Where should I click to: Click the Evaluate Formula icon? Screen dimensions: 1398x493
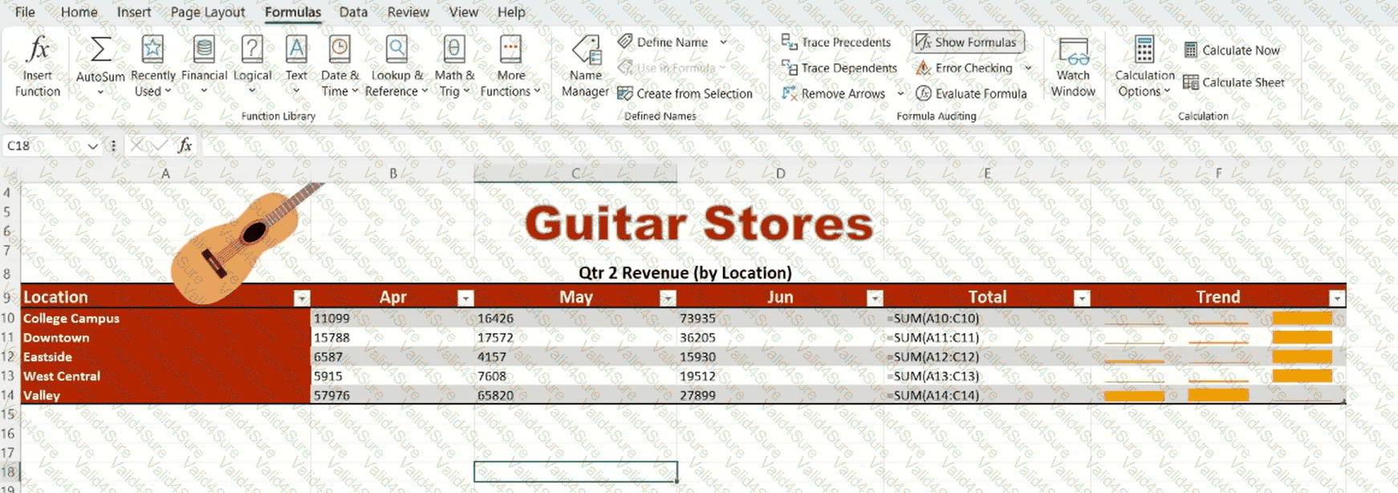coord(924,94)
